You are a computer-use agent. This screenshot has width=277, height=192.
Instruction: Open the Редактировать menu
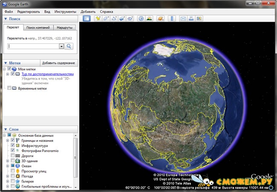29,11
